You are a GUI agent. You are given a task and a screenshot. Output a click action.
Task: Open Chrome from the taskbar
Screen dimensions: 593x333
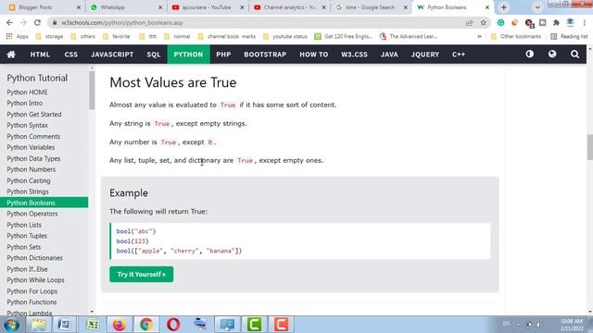[146, 325]
